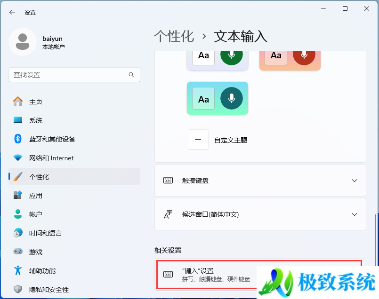Open 帐户 settings
The width and height of the screenshot is (379, 299).
click(74, 214)
